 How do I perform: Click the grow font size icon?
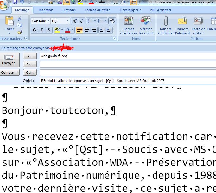pos(74,21)
